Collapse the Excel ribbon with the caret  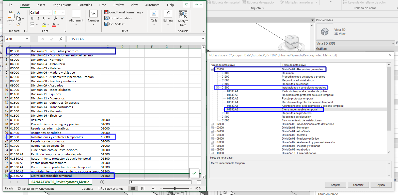(x=203, y=31)
